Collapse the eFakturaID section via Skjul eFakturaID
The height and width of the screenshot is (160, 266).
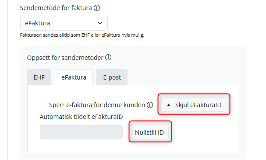(193, 105)
